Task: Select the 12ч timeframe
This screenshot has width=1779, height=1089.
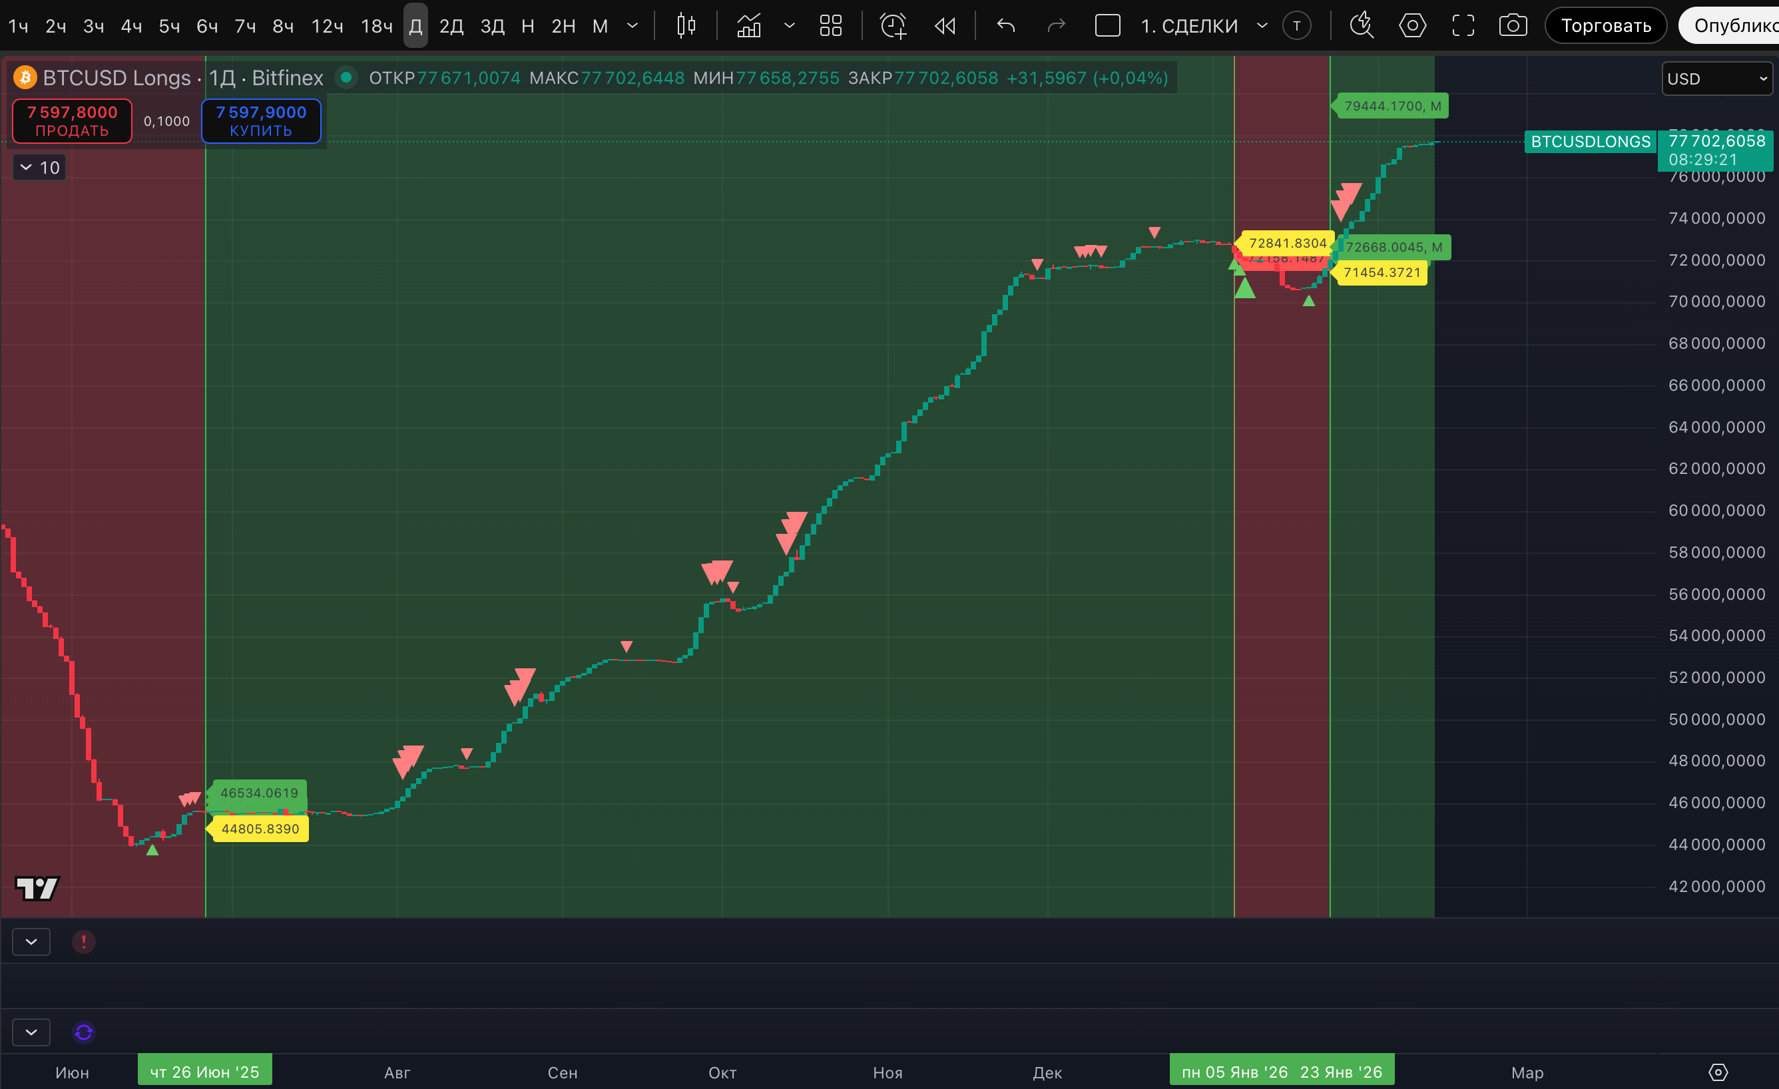Action: coord(326,26)
